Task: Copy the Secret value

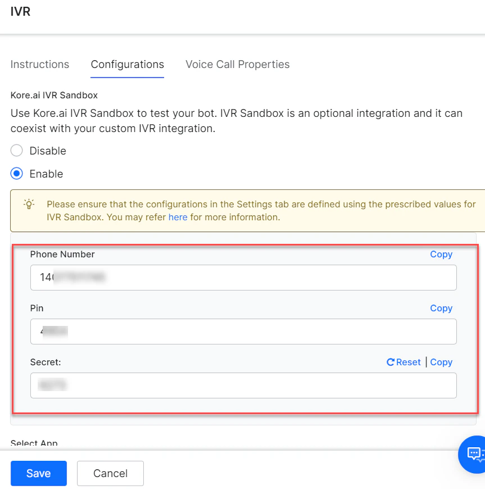Action: [441, 362]
